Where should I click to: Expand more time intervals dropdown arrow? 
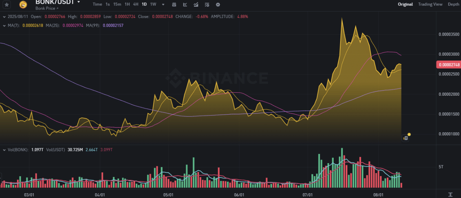coord(163,4)
